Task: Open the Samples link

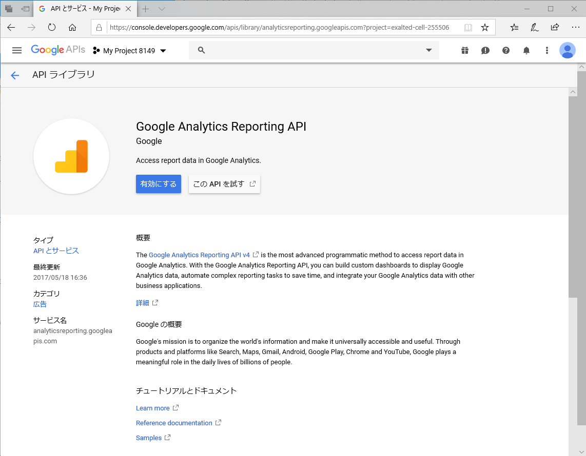Action: [x=149, y=438]
